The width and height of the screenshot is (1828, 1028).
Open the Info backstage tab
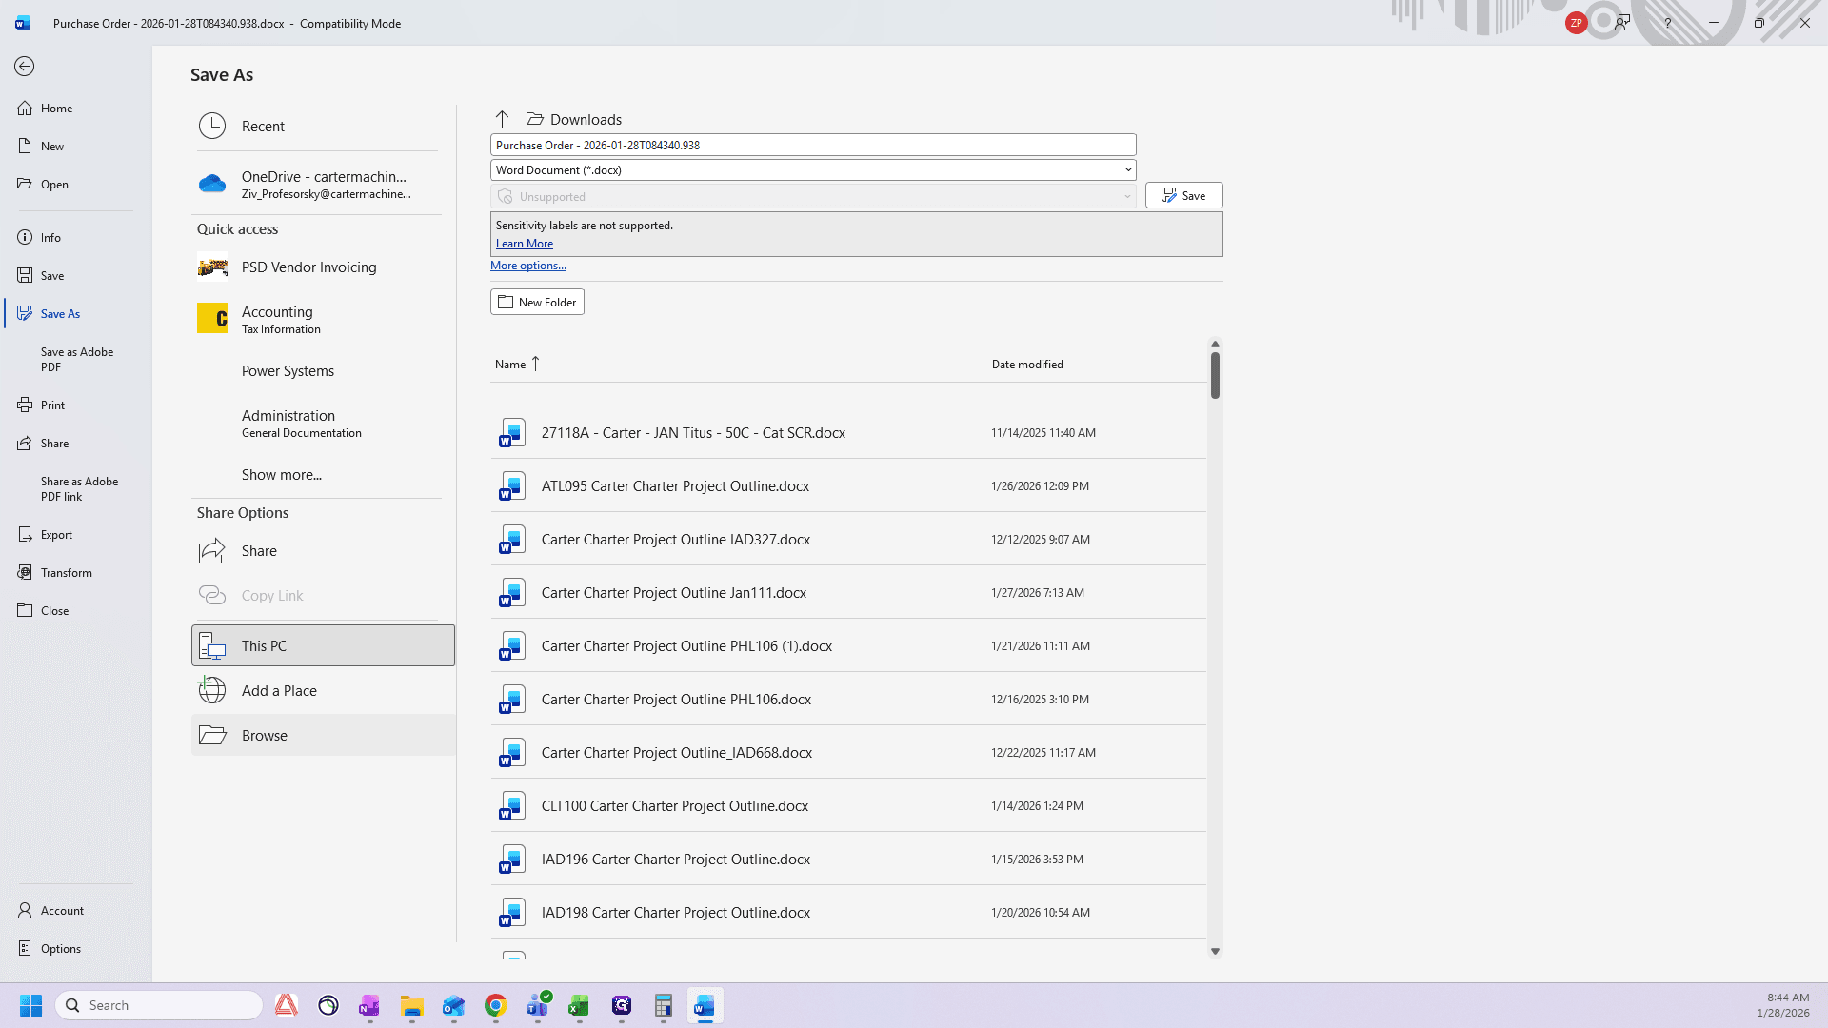pos(50,238)
